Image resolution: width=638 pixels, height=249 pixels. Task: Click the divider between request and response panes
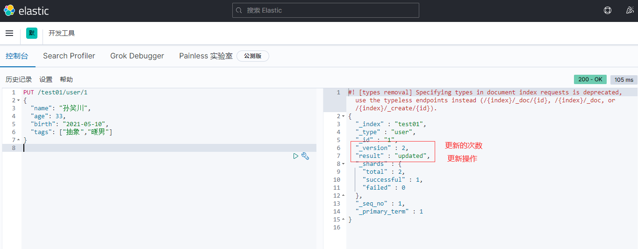tap(320, 168)
